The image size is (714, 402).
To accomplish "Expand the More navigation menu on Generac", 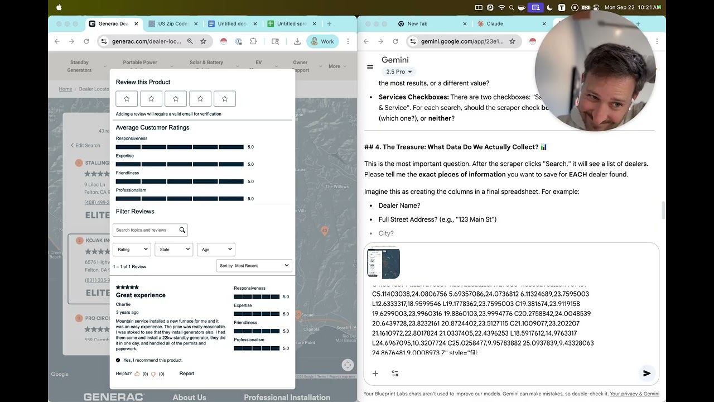I will tap(337, 66).
